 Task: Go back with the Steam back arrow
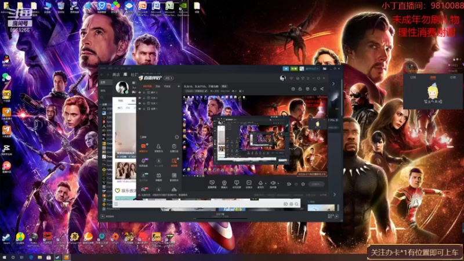[x=102, y=75]
